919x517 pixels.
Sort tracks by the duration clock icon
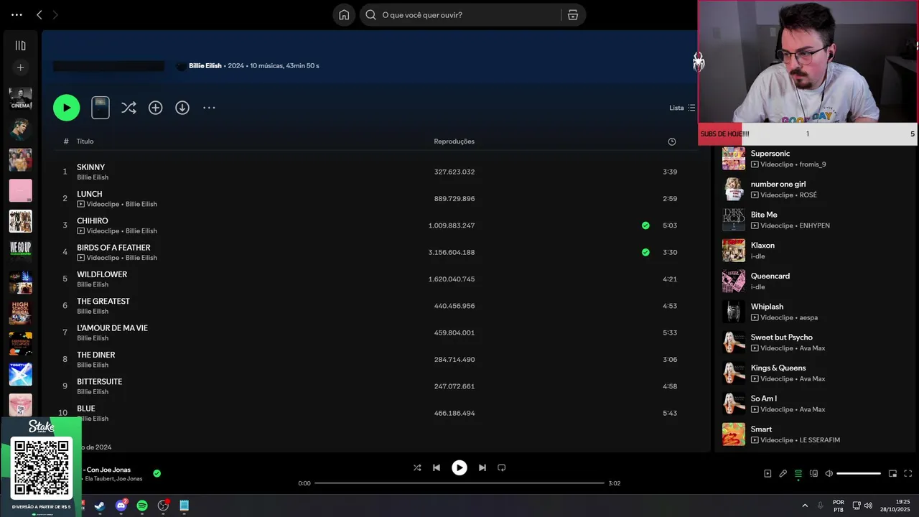click(672, 141)
